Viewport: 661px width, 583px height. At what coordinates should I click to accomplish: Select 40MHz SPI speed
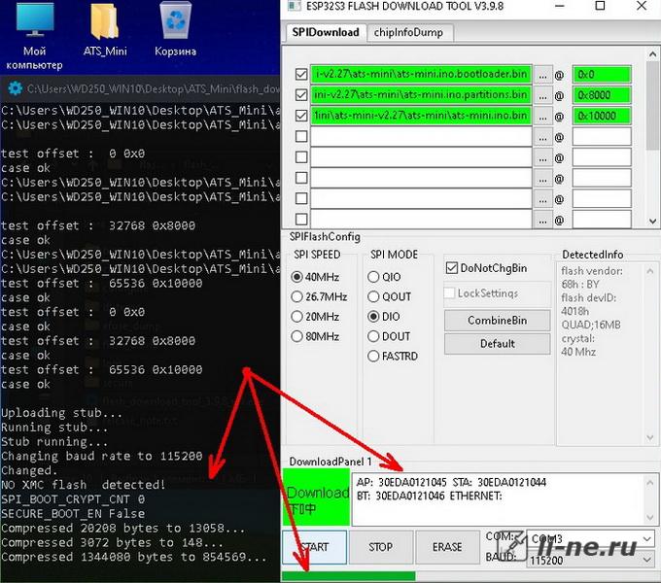click(296, 277)
